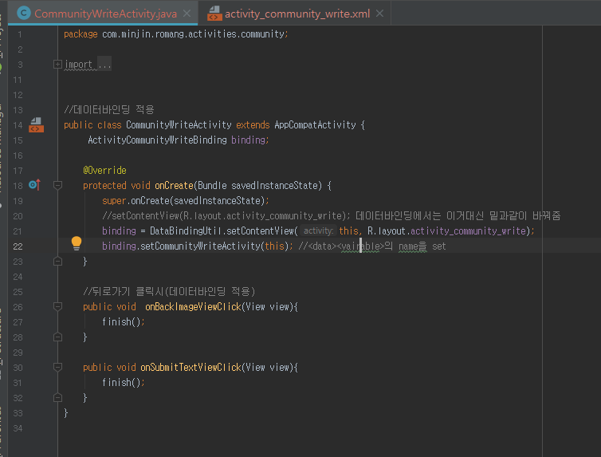The width and height of the screenshot is (601, 457).
Task: Click the @Override annotation
Action: pyautogui.click(x=104, y=170)
